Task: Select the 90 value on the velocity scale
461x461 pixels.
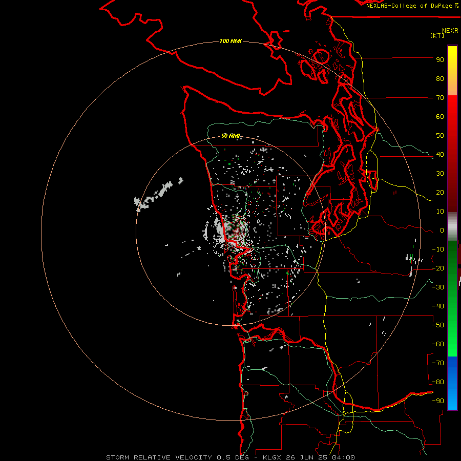Action: coord(440,60)
